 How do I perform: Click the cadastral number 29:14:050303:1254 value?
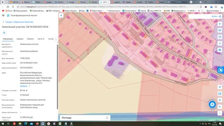point(29,63)
